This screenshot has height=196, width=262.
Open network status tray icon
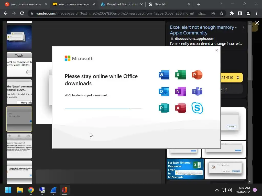tap(224, 190)
